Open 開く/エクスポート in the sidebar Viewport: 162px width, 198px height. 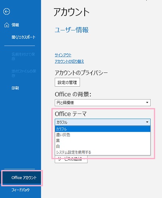click(23, 37)
